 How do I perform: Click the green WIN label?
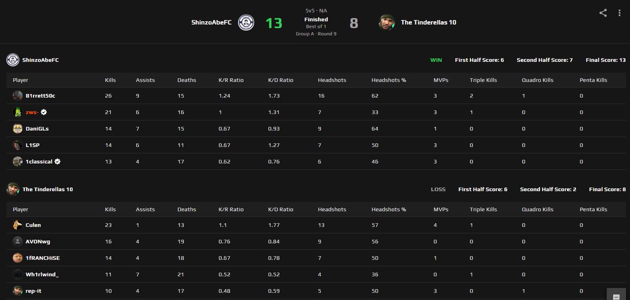point(436,60)
